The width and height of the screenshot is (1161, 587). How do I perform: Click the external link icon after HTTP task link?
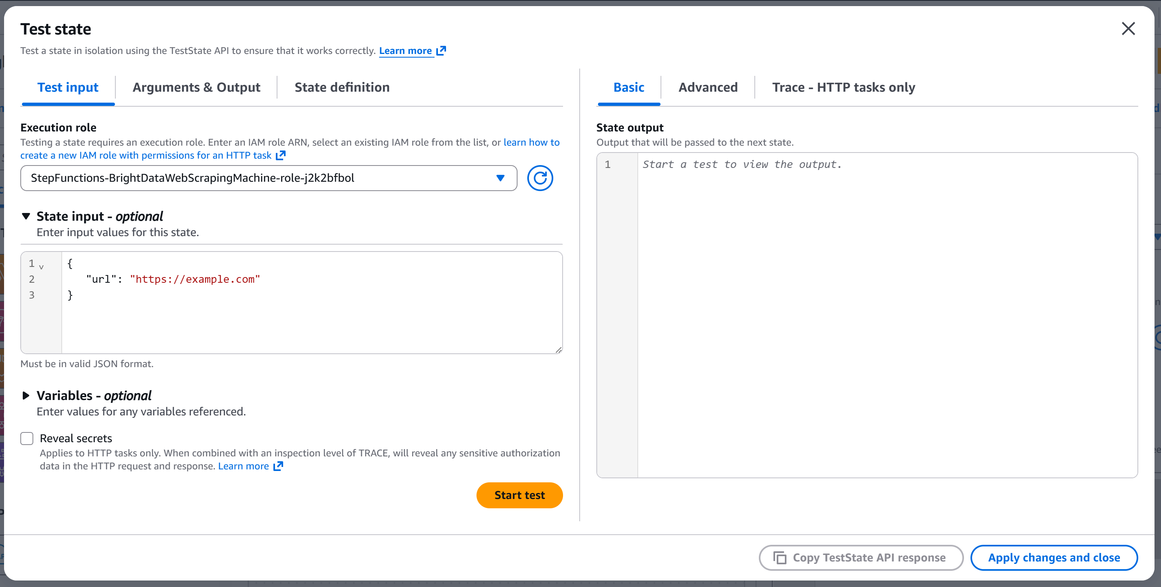tap(280, 155)
